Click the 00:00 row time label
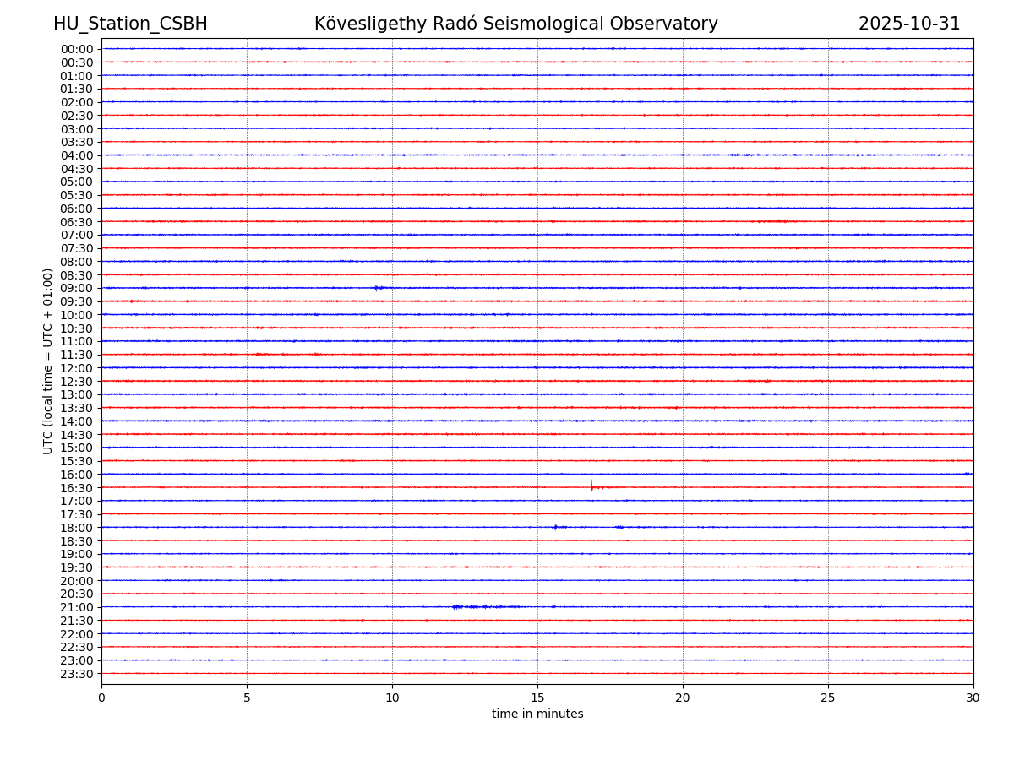 77,49
